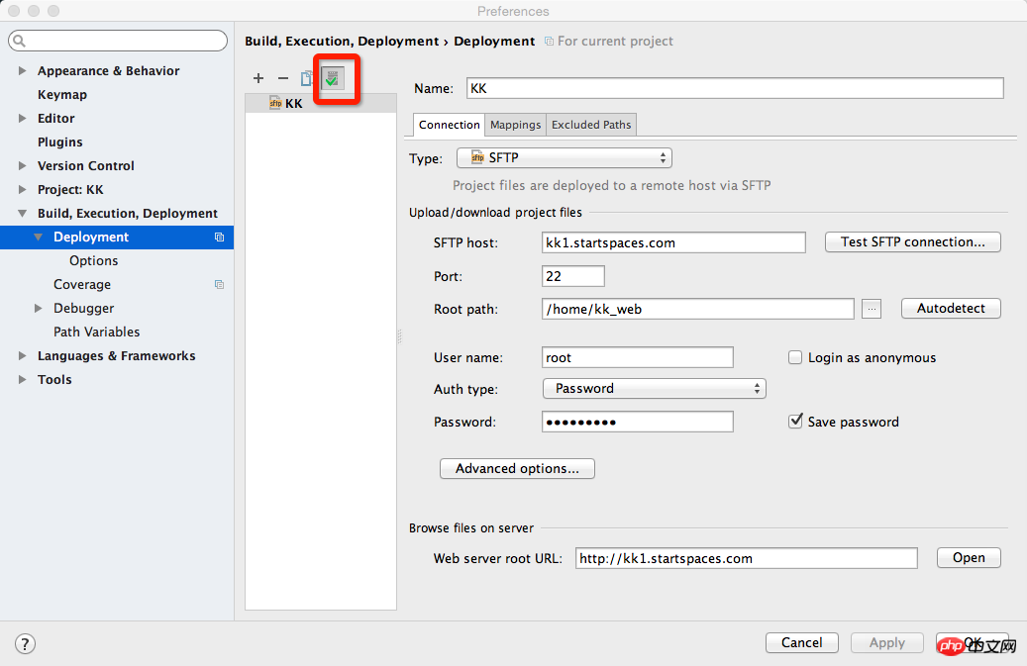Expand the Version Control section
This screenshot has height=666, width=1027.
click(22, 165)
